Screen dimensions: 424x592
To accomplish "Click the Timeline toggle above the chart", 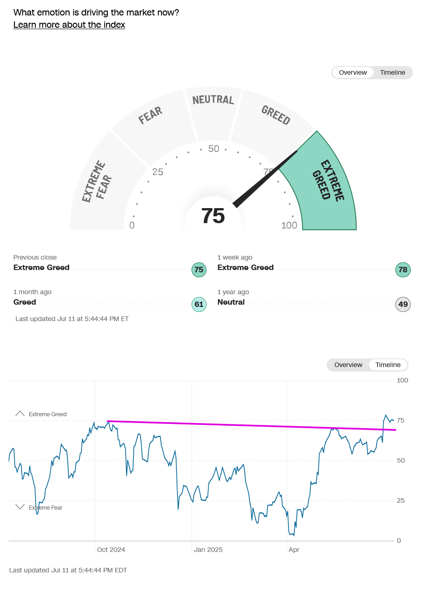I will (x=388, y=365).
